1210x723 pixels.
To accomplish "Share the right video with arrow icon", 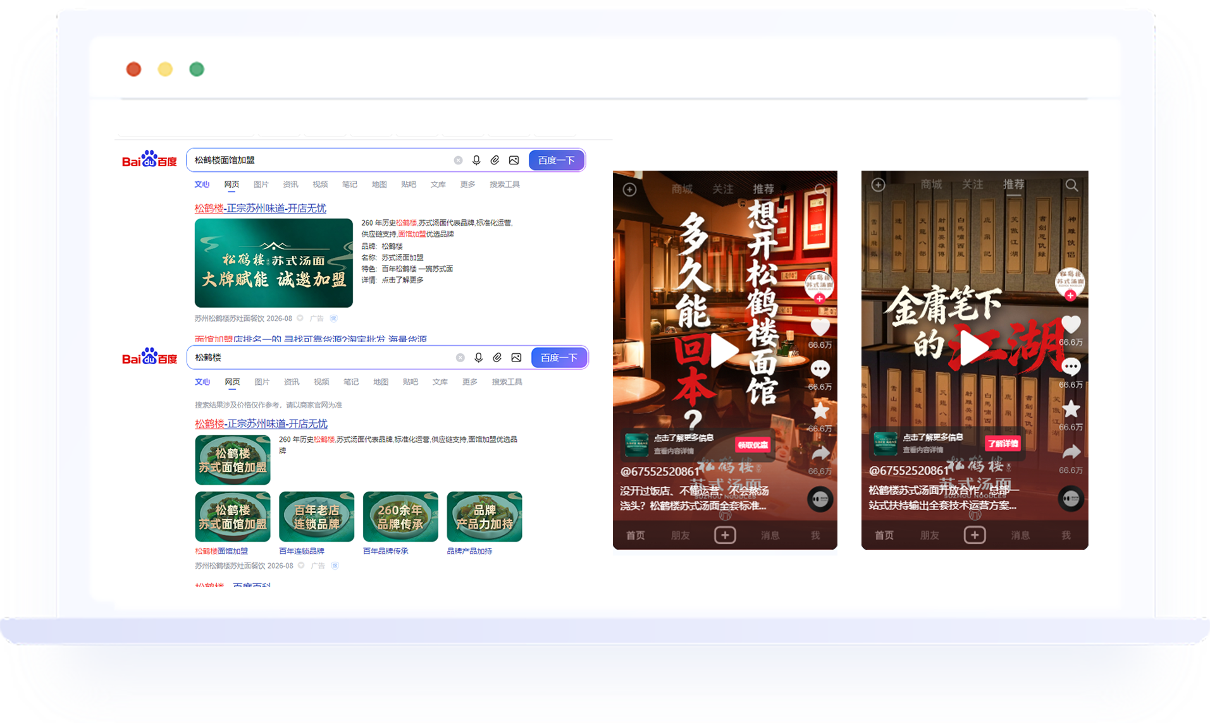I will tap(1070, 452).
